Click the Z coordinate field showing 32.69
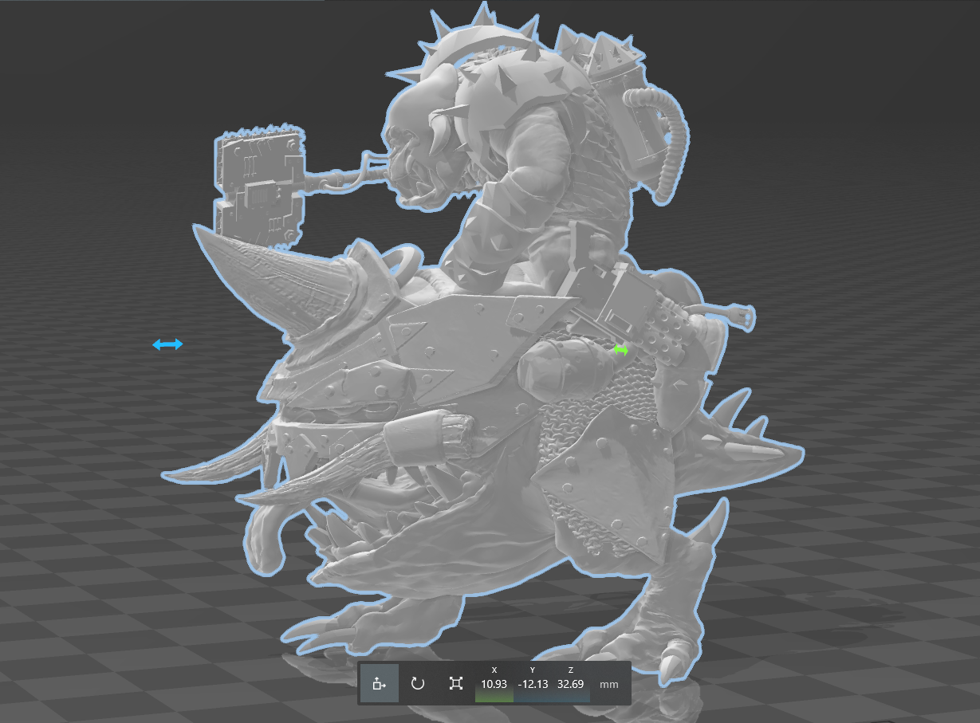This screenshot has height=723, width=980. pyautogui.click(x=570, y=683)
